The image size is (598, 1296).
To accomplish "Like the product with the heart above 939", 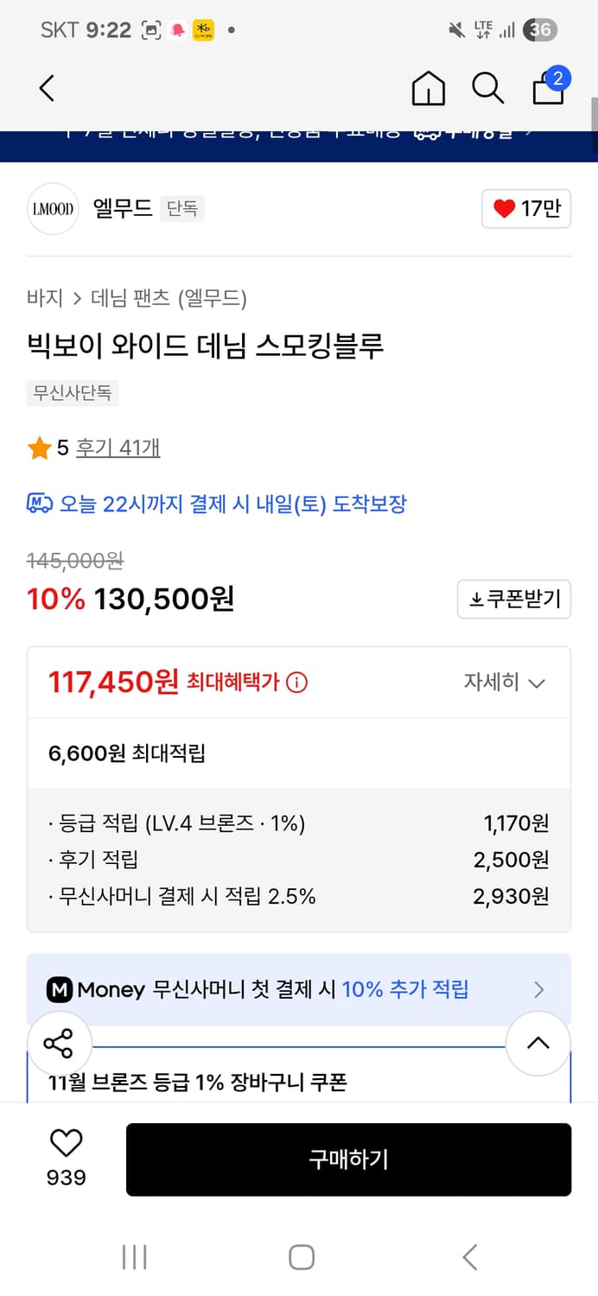I will 66,1143.
